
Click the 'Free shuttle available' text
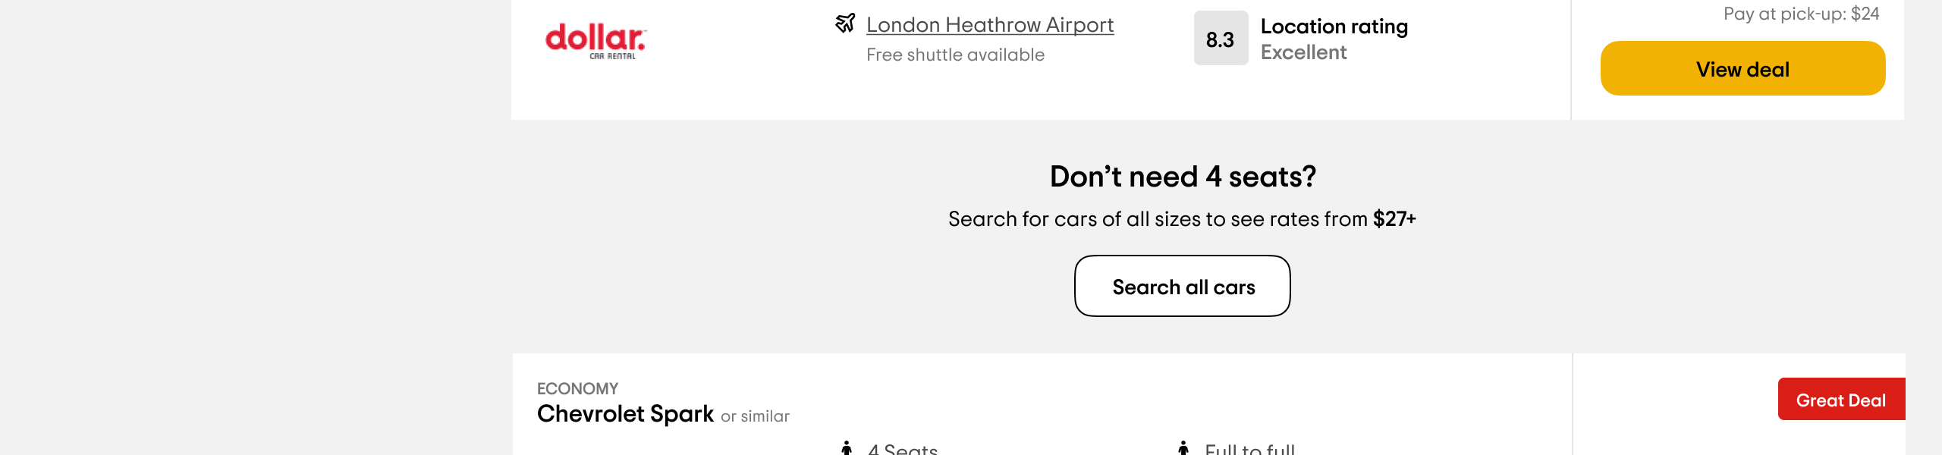point(955,55)
